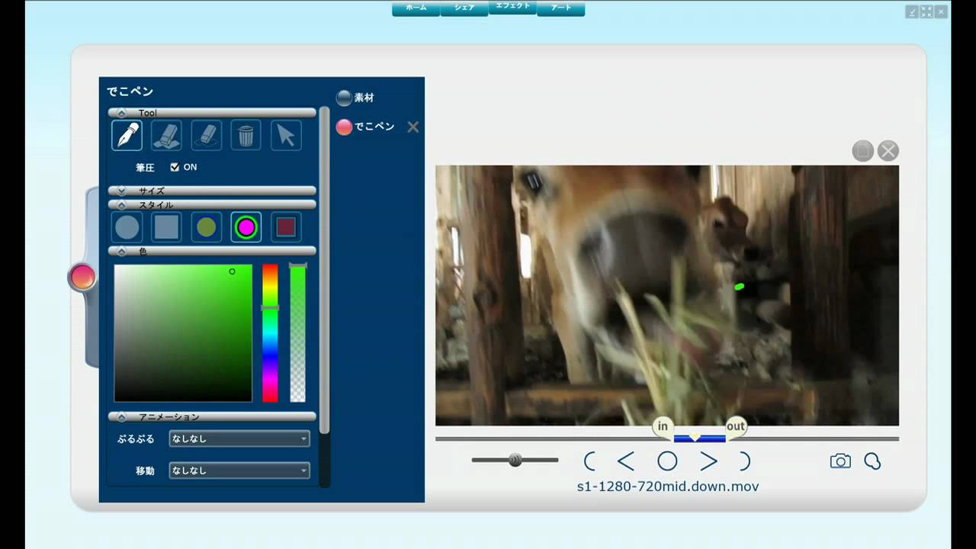Click the fullscreen icon at top right
Image resolution: width=976 pixels, height=549 pixels.
tap(926, 11)
